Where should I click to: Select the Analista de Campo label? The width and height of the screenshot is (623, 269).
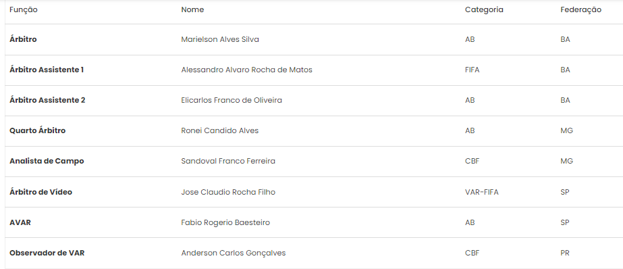point(47,161)
